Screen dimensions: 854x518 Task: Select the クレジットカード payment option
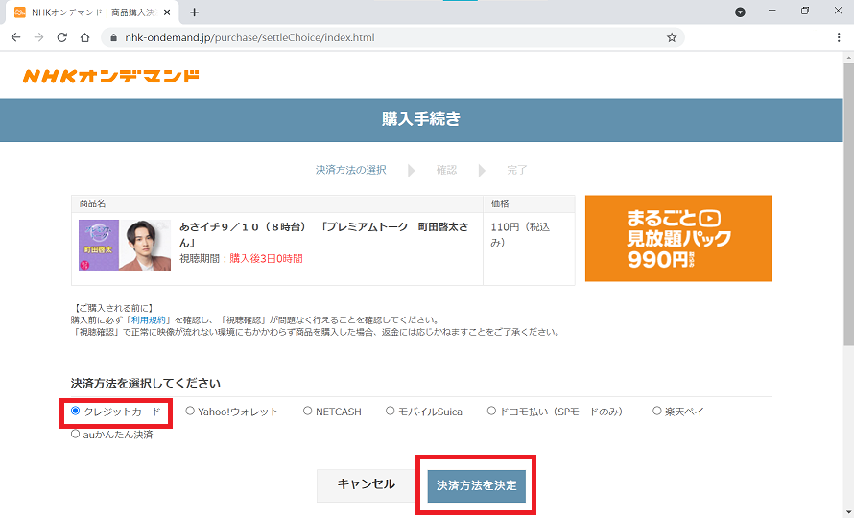click(75, 411)
